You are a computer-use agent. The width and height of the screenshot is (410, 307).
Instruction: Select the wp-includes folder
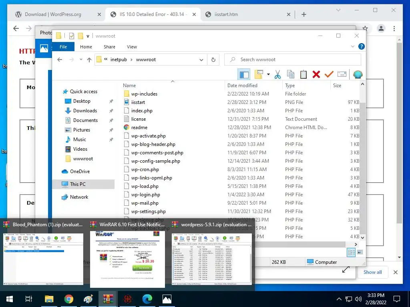click(x=144, y=94)
